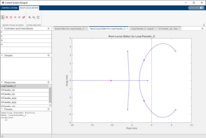Image resolution: width=206 pixels, height=138 pixels.
Task: Open the help question mark
Action: (201, 8)
